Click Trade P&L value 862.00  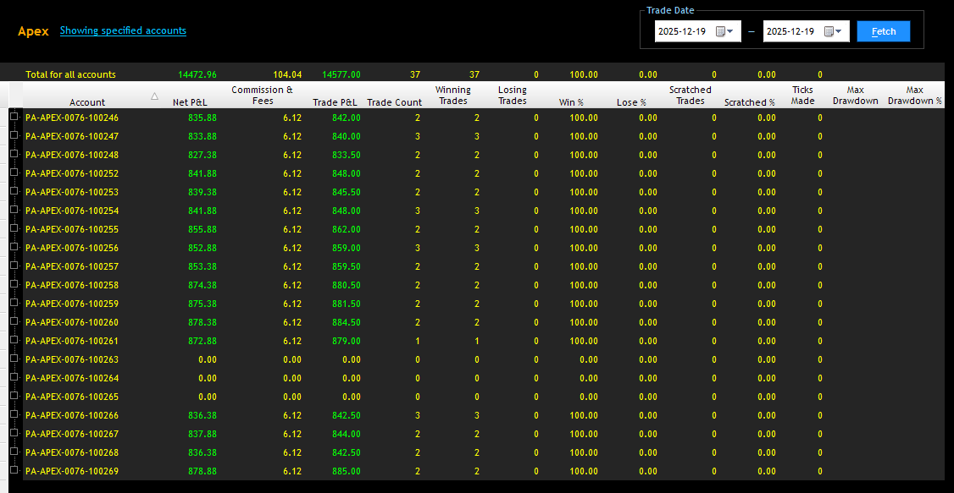347,229
